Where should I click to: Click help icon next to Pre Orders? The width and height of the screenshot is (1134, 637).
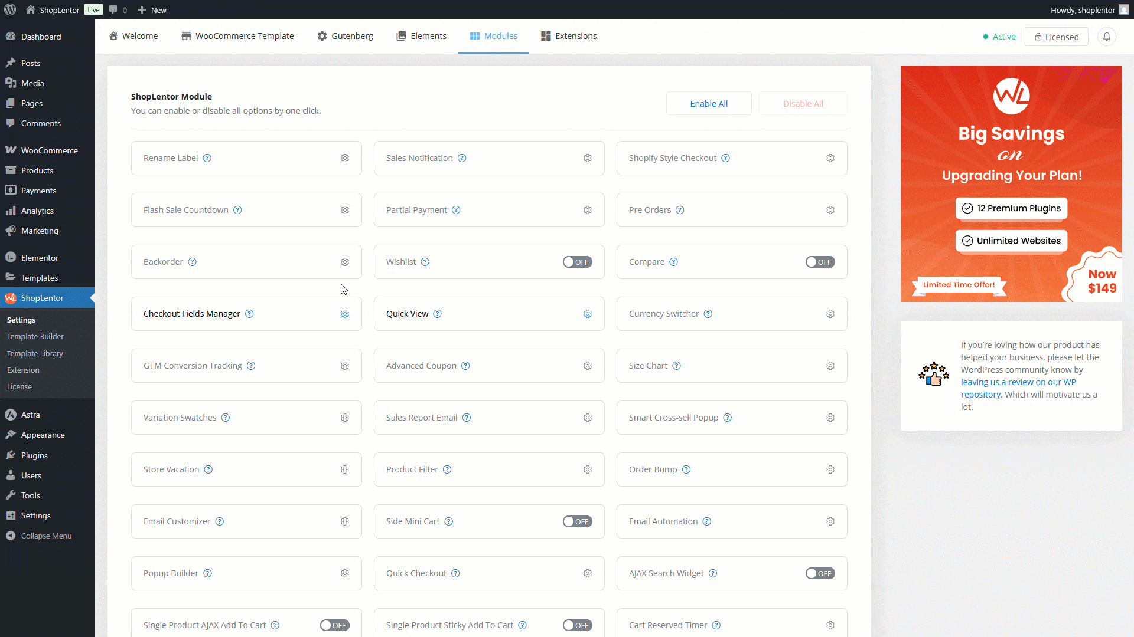[x=680, y=210]
